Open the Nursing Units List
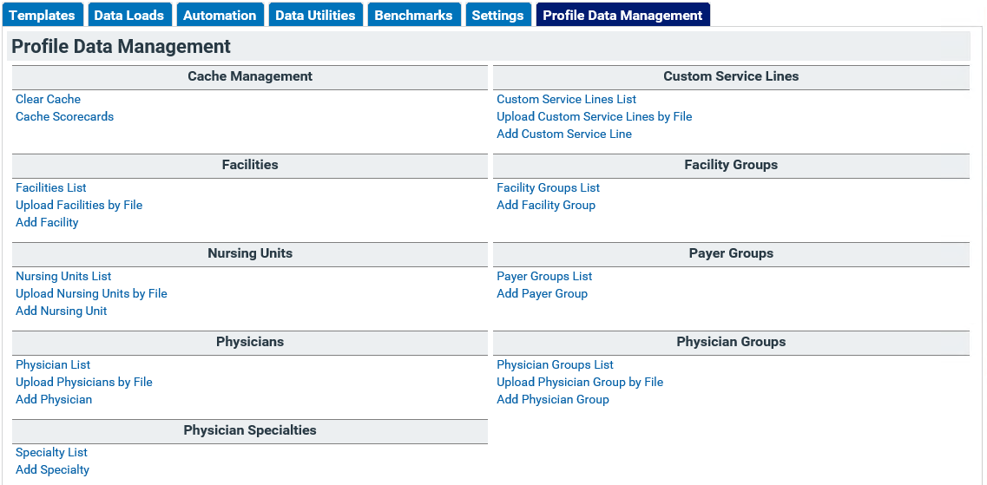 point(63,276)
